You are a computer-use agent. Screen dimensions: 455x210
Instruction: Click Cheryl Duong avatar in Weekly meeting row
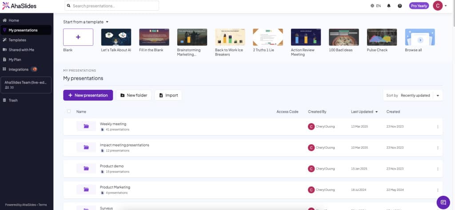[311, 126]
